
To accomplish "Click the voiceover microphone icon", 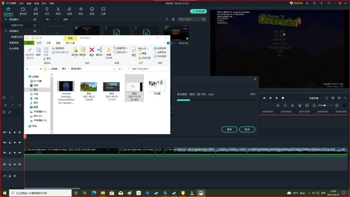I will tap(292, 105).
